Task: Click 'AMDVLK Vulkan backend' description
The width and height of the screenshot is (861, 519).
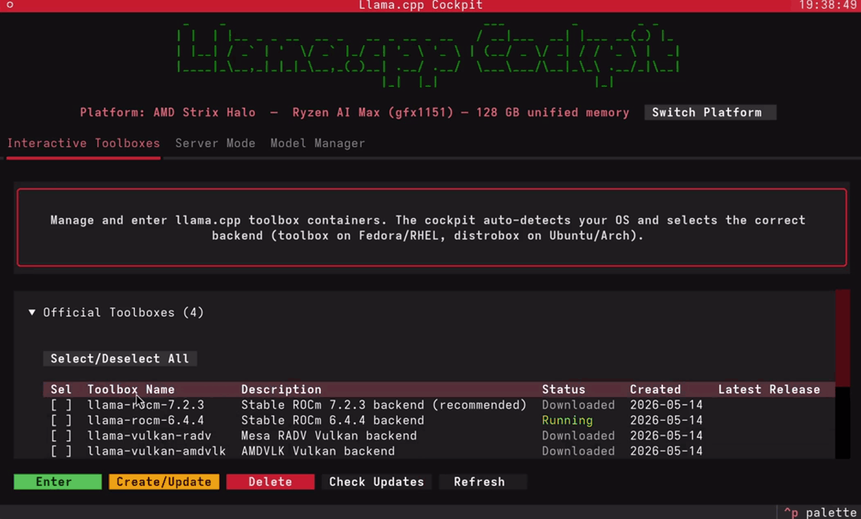Action: [x=318, y=452]
